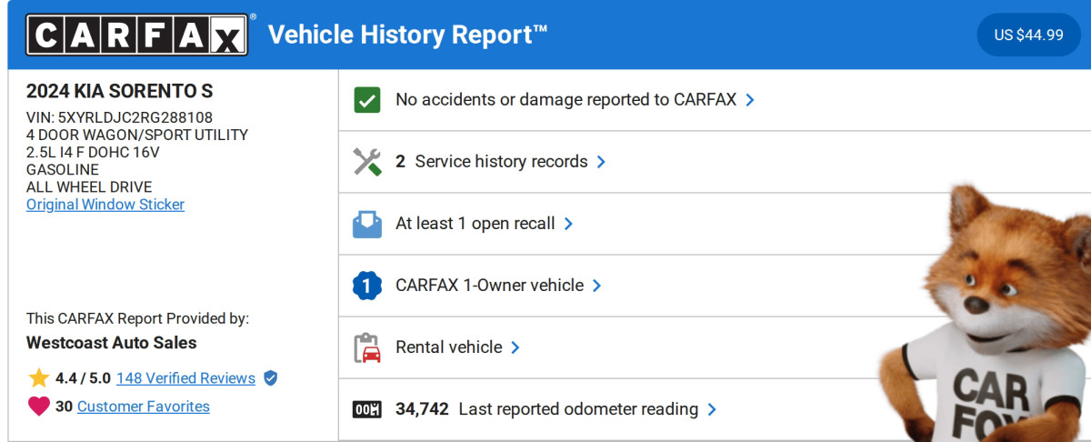Open the Original Window Sticker link

coord(105,205)
